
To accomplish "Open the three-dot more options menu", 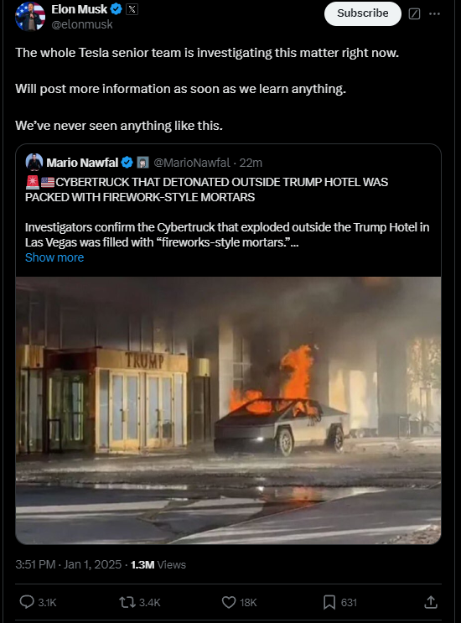I will 434,14.
